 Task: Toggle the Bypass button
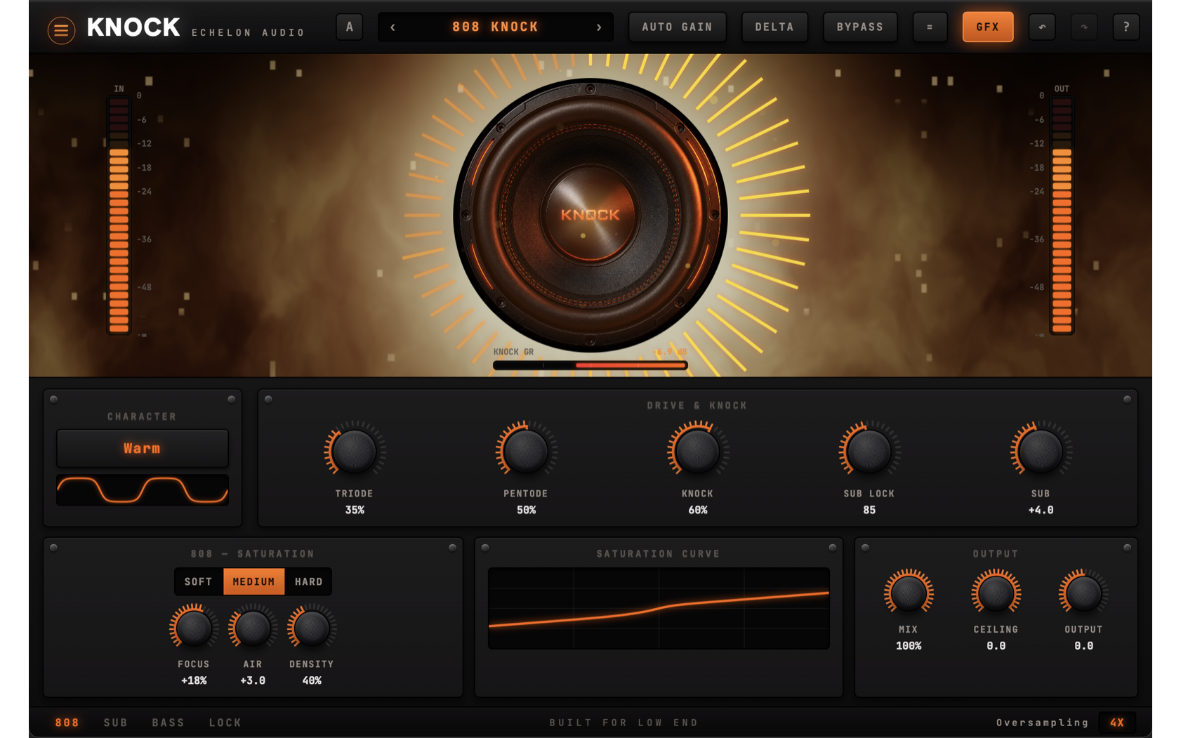point(860,27)
